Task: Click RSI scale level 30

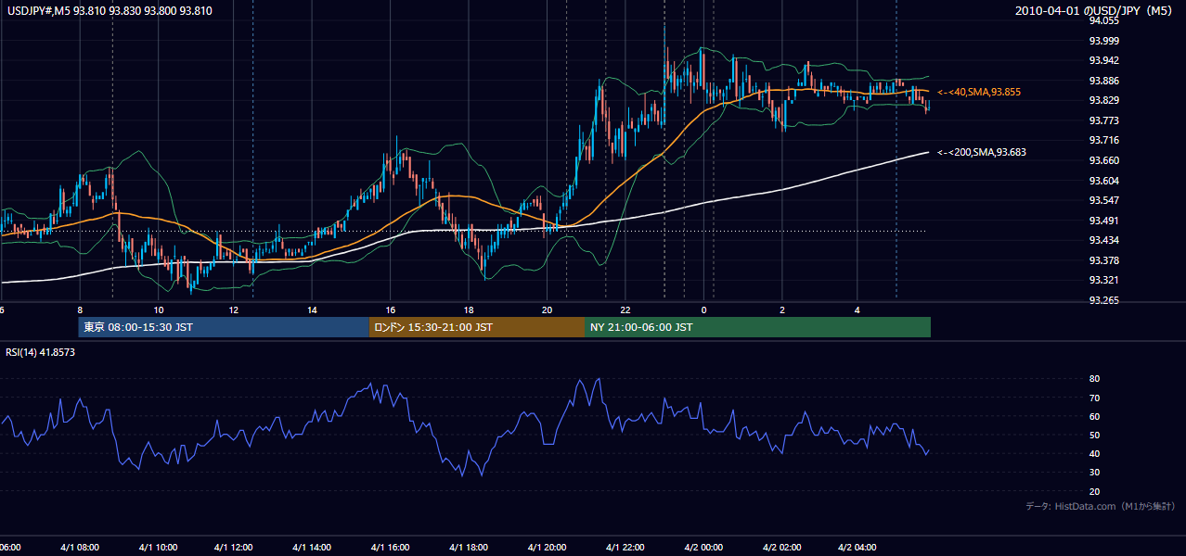Action: 1094,473
